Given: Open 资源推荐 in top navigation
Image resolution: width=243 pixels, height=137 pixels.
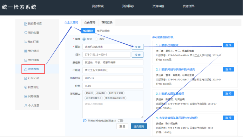Looking at the screenshot, I should point(128,6).
